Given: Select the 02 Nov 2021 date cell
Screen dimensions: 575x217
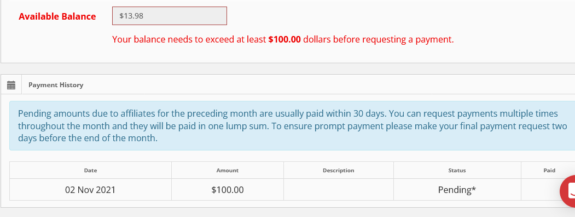Looking at the screenshot, I should (90, 190).
